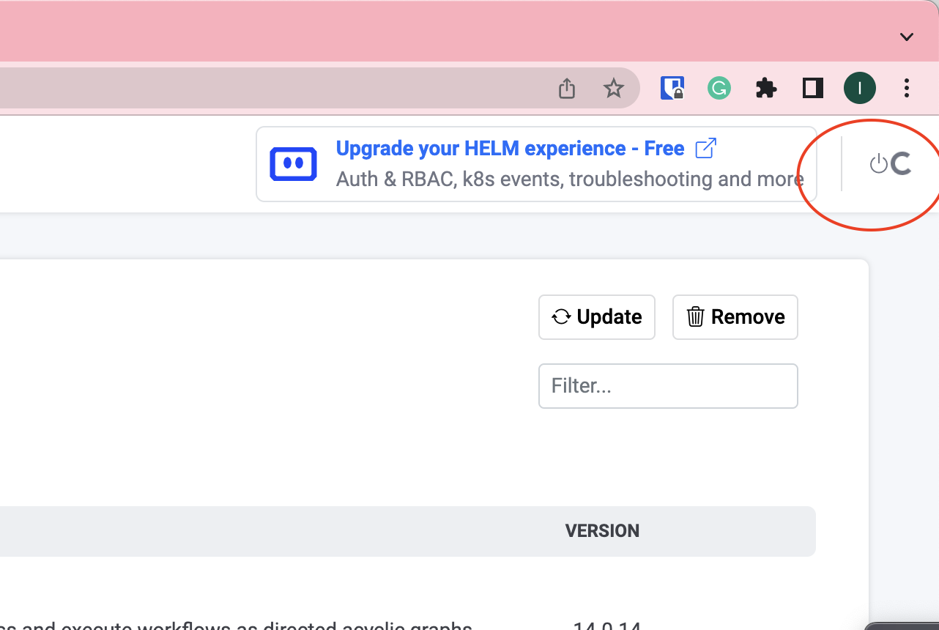The width and height of the screenshot is (939, 630).
Task: Open the Chrome three-dot menu
Action: (907, 87)
